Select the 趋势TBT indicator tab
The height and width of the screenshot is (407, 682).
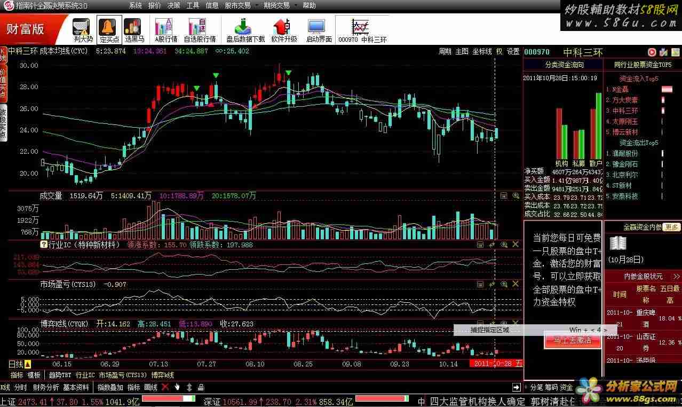tap(60, 375)
